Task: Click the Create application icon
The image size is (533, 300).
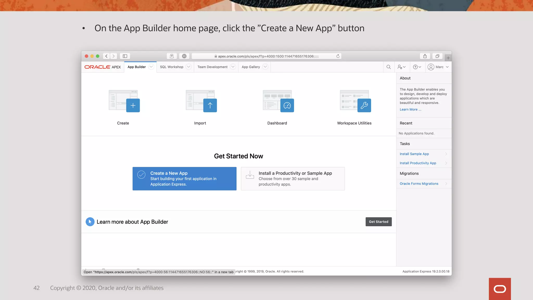Action: coord(124,101)
